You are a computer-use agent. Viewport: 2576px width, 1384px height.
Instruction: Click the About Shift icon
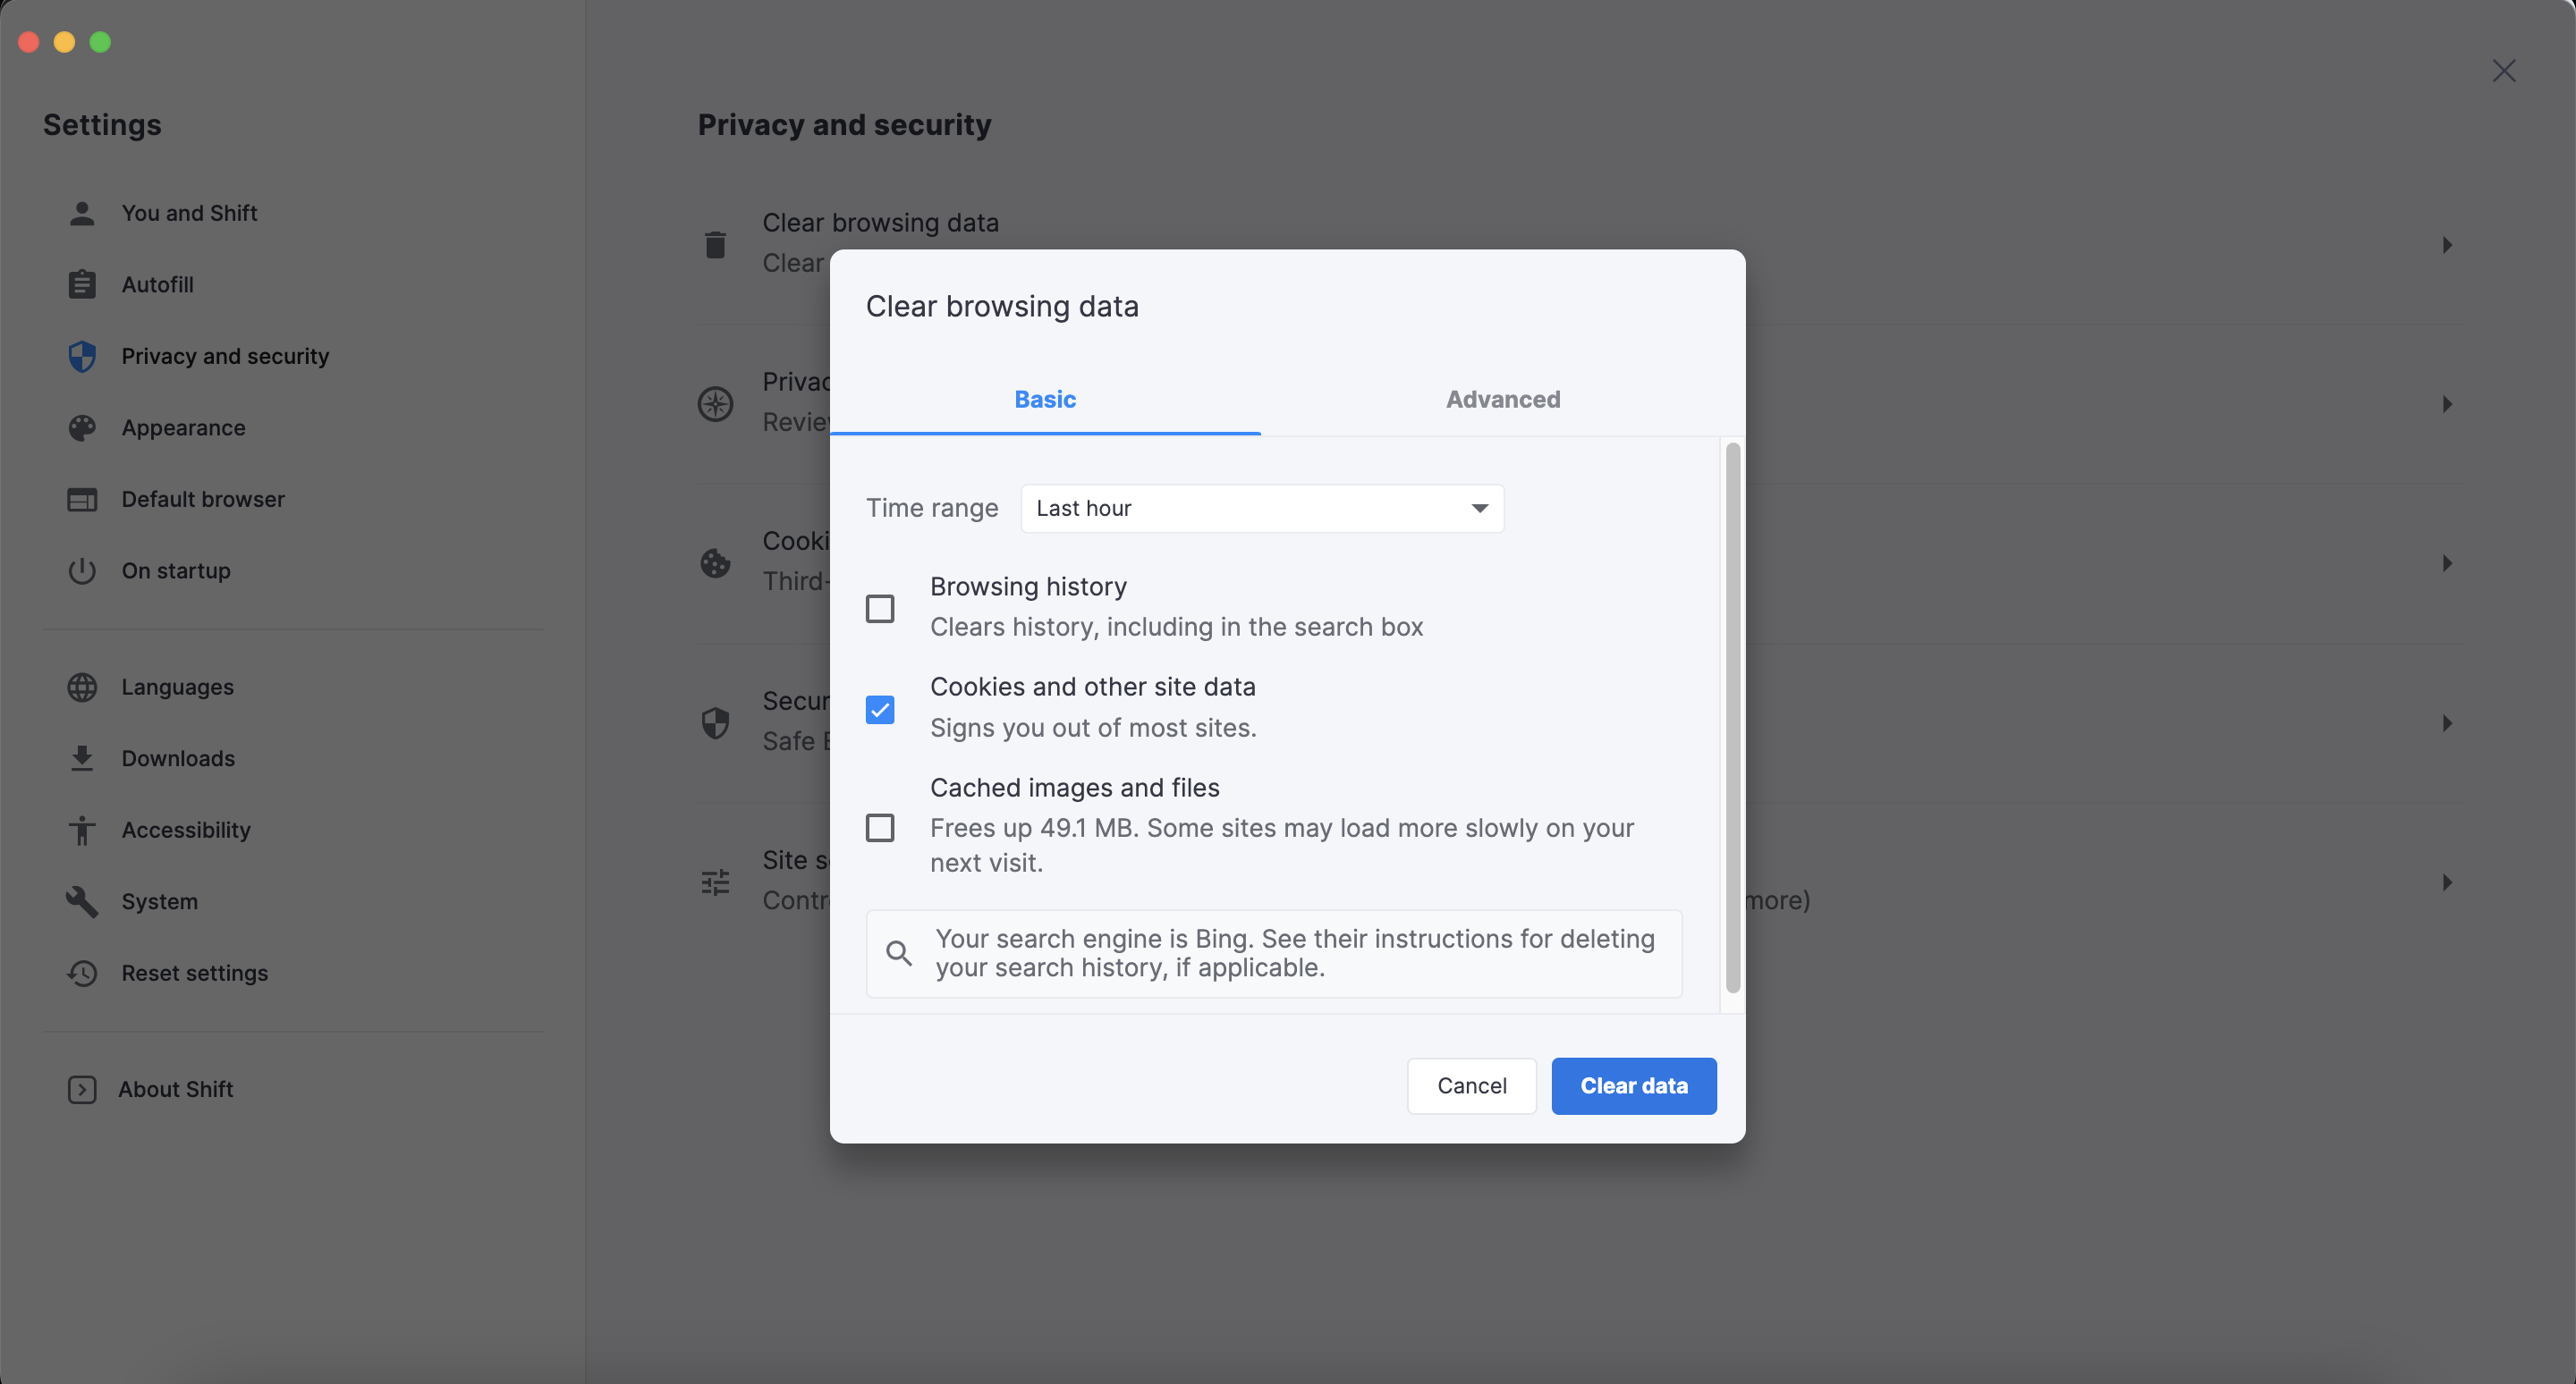click(x=82, y=1089)
